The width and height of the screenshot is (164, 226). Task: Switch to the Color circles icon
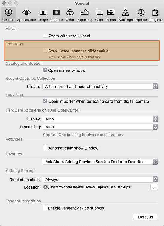70,12
